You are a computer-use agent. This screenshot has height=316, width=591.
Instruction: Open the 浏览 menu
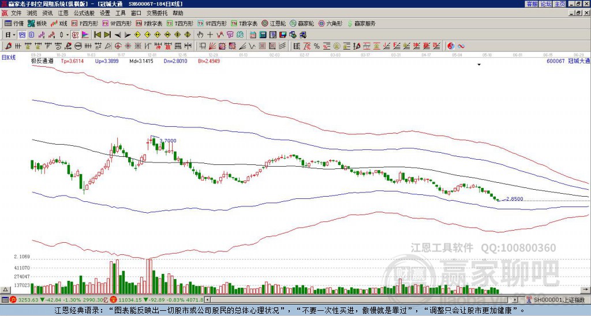[x=32, y=13]
